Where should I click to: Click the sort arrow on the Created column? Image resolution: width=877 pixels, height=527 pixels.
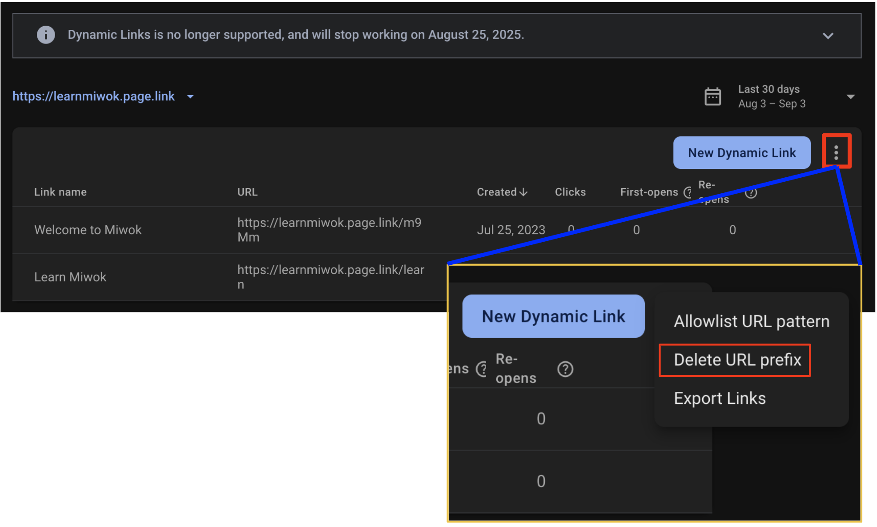[523, 192]
